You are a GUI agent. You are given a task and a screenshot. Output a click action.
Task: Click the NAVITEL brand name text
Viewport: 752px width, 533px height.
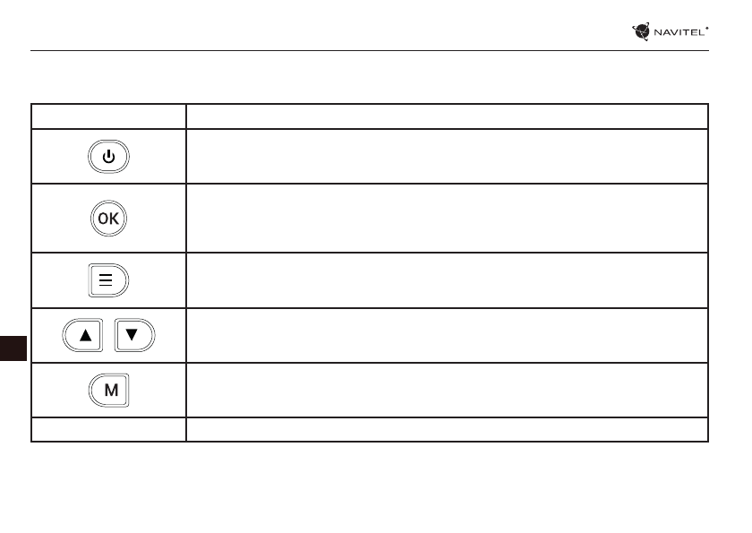(679, 32)
